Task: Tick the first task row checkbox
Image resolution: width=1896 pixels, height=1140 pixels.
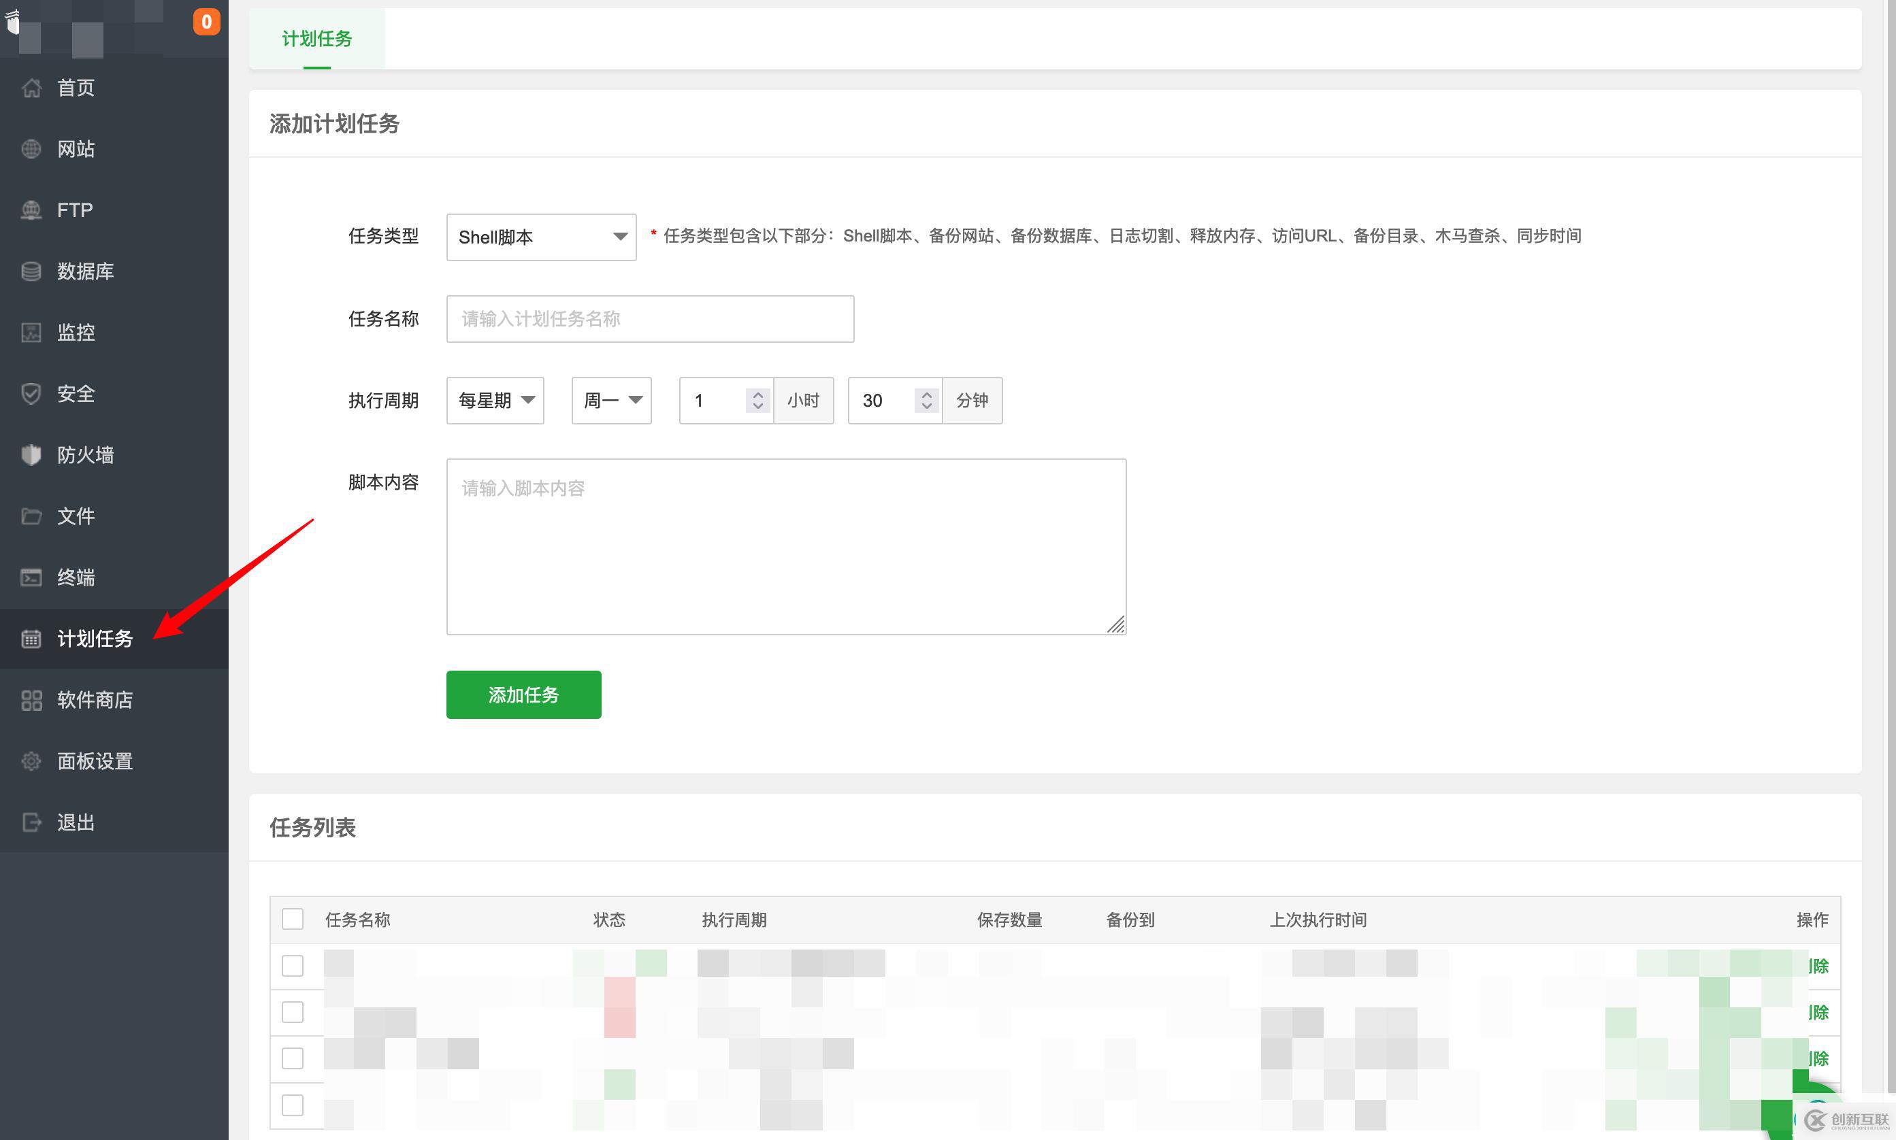Action: coord(292,966)
